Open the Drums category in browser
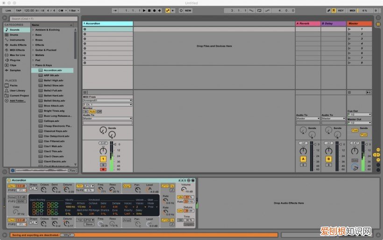The height and width of the screenshot is (240, 383). point(14,34)
